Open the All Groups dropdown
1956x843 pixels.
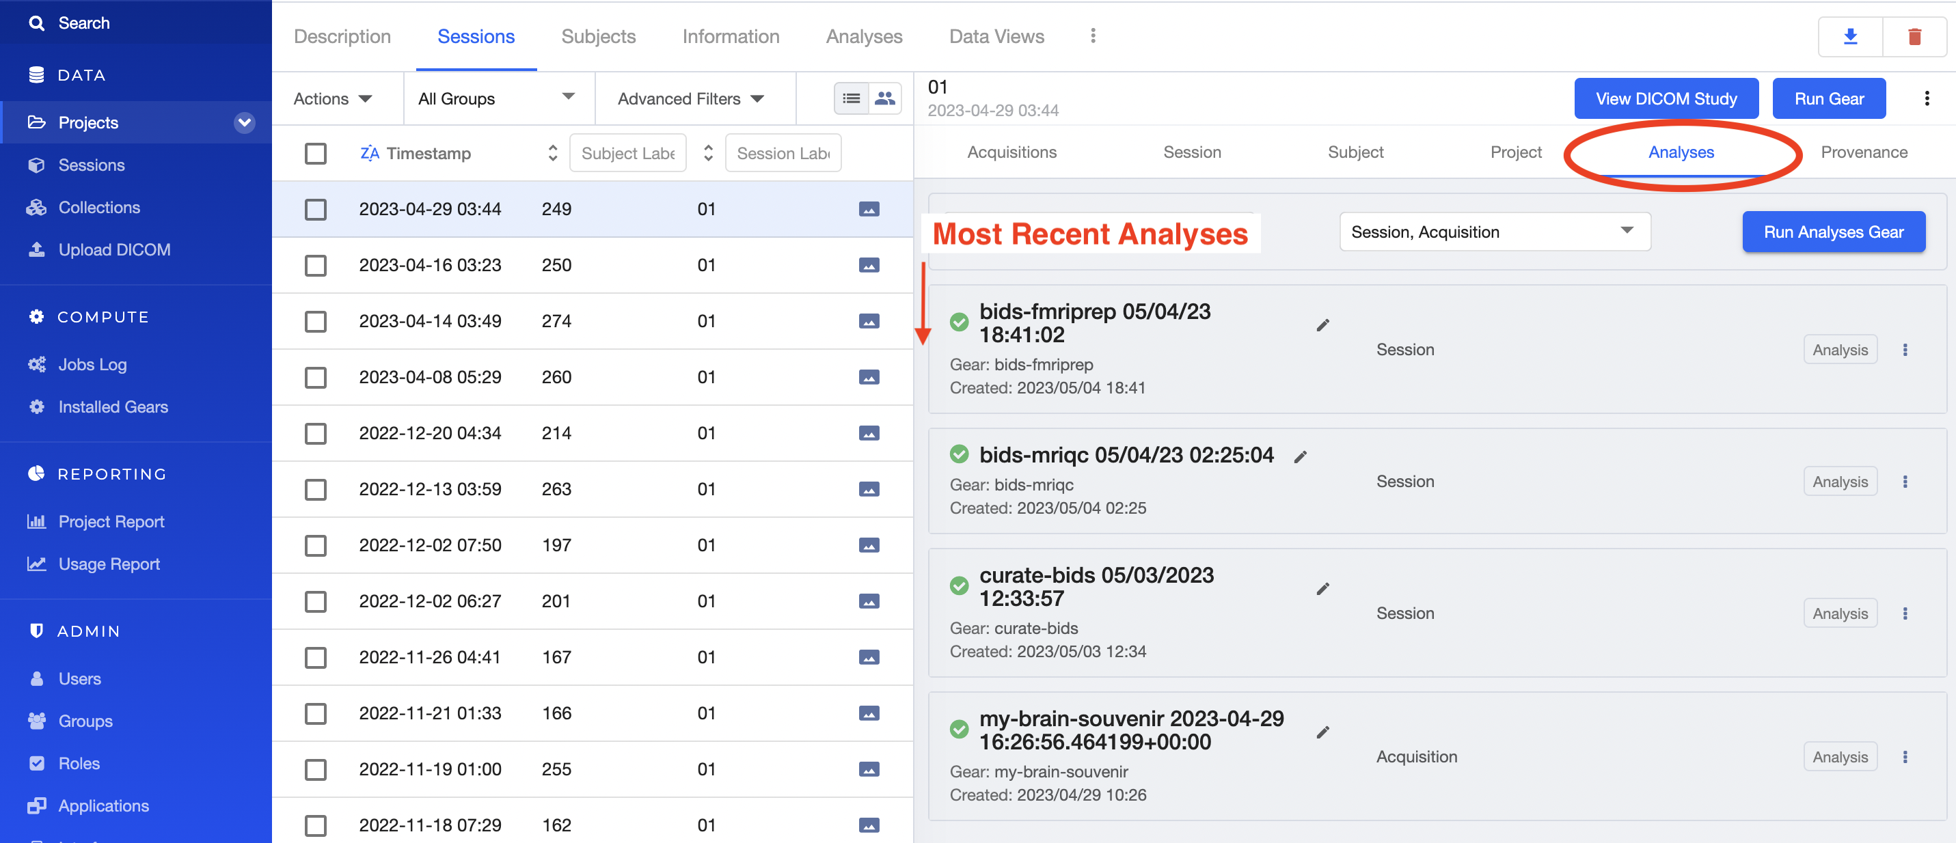(x=498, y=98)
